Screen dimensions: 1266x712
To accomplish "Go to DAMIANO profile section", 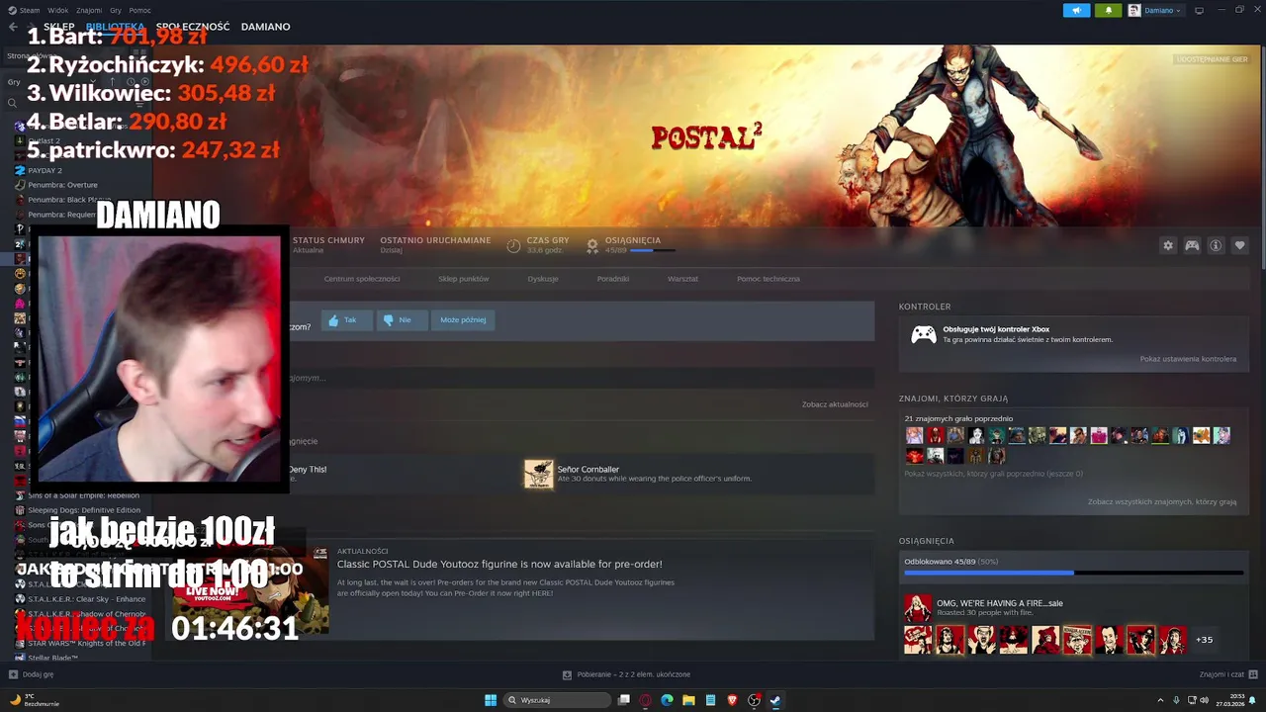I will click(266, 27).
